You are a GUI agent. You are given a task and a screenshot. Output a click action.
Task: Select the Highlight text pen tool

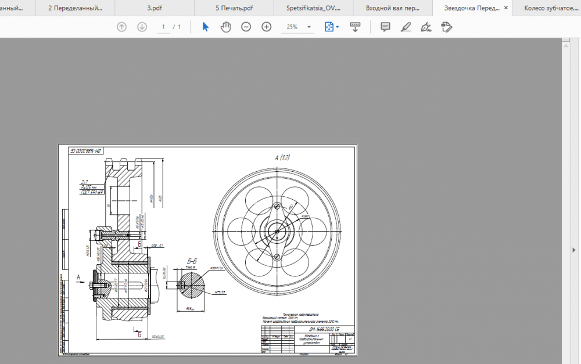(406, 27)
